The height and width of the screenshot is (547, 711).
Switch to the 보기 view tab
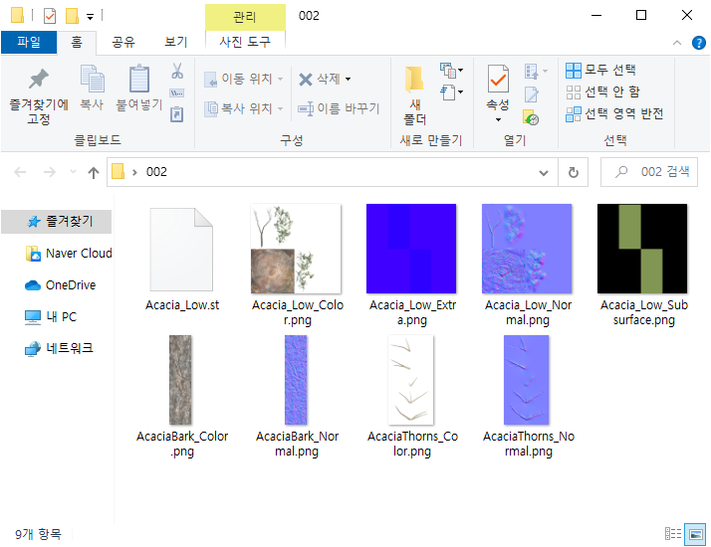(176, 43)
